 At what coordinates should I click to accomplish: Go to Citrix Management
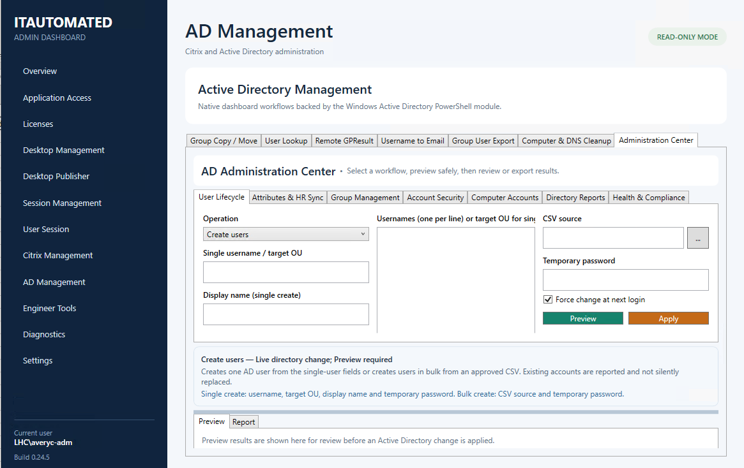pos(58,255)
